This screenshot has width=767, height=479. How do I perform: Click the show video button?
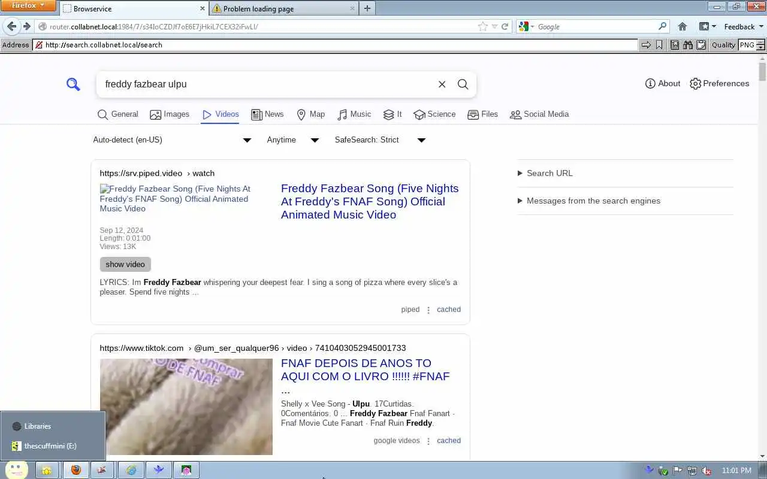click(125, 264)
